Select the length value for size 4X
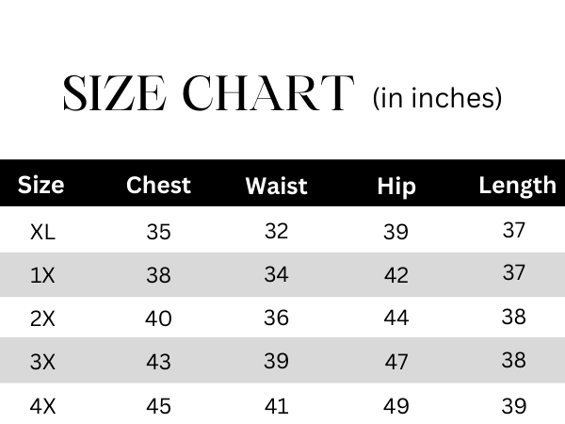The height and width of the screenshot is (424, 565). pyautogui.click(x=513, y=405)
